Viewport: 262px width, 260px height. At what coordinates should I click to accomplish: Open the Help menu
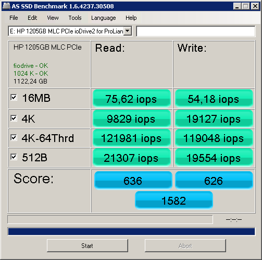[131, 18]
